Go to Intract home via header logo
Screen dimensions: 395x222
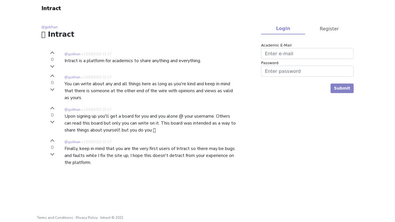point(51,8)
